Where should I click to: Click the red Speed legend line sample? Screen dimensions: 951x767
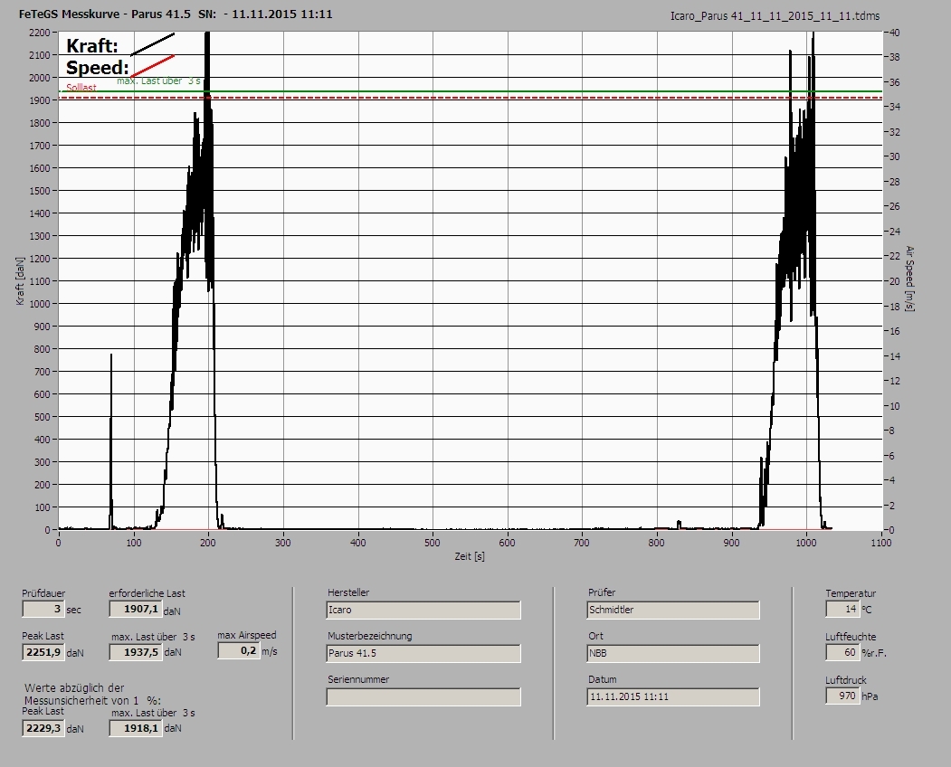[x=152, y=66]
